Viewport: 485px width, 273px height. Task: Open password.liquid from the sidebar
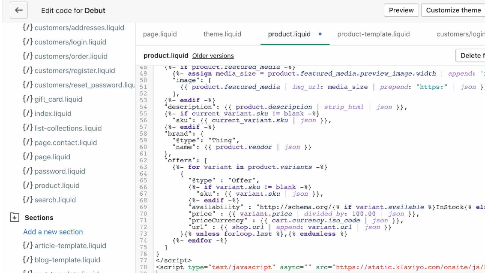point(60,171)
